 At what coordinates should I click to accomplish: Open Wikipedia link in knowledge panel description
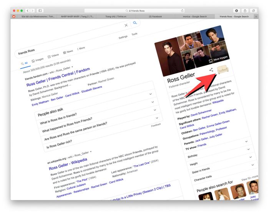click(x=218, y=101)
